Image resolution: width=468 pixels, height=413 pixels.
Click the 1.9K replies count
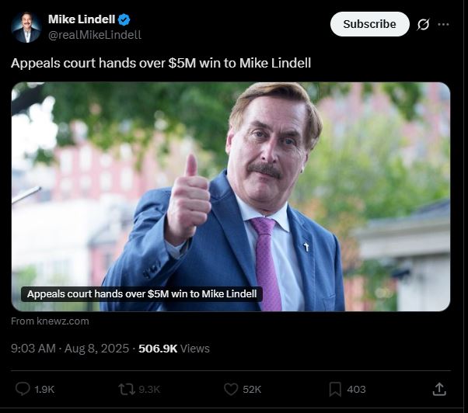(x=44, y=389)
